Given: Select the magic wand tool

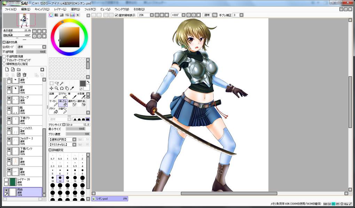Looking at the screenshot, I should click(x=61, y=83).
